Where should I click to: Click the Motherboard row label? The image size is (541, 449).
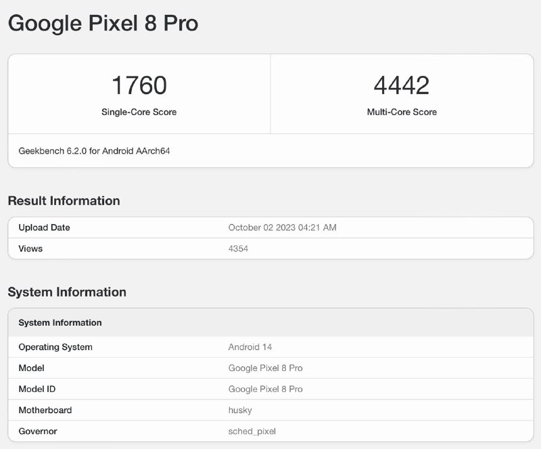click(45, 410)
